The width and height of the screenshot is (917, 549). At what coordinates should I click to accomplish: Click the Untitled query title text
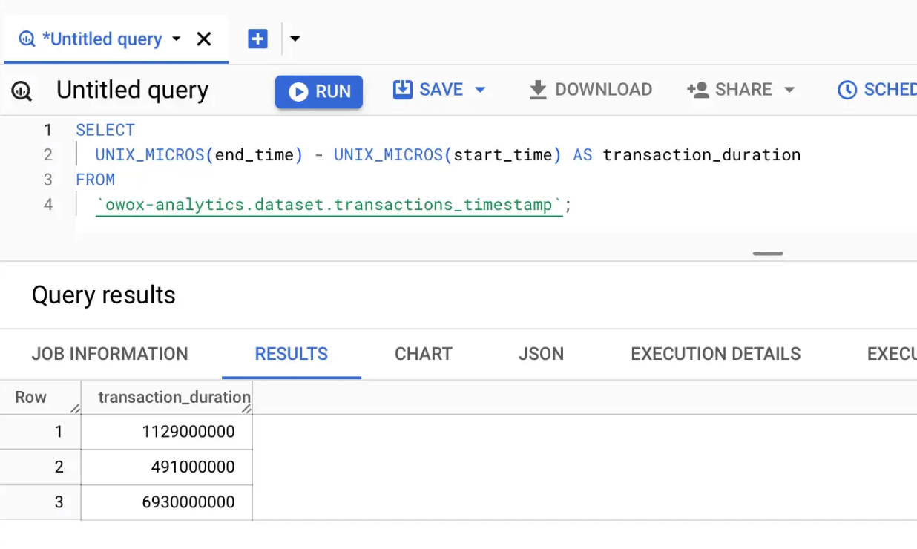(x=133, y=90)
